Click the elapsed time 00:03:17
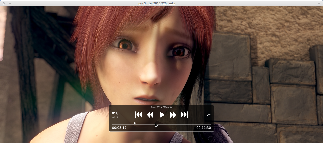 coord(119,128)
